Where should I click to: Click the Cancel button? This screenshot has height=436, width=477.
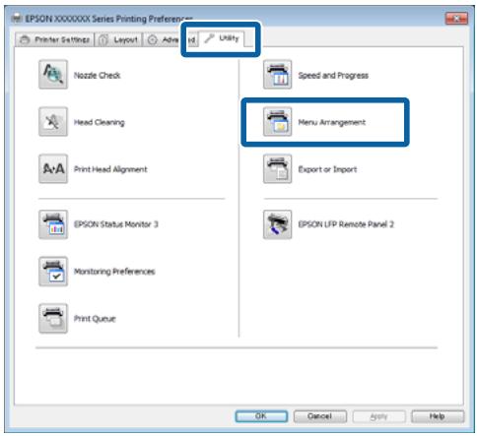point(320,416)
